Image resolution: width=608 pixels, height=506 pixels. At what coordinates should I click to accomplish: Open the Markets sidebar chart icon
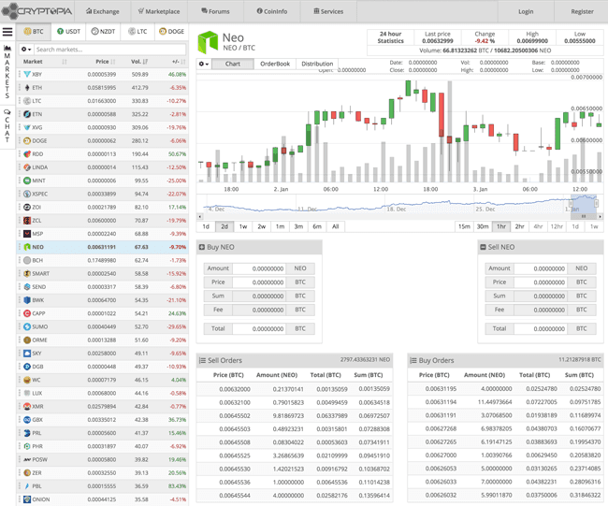pos(7,48)
